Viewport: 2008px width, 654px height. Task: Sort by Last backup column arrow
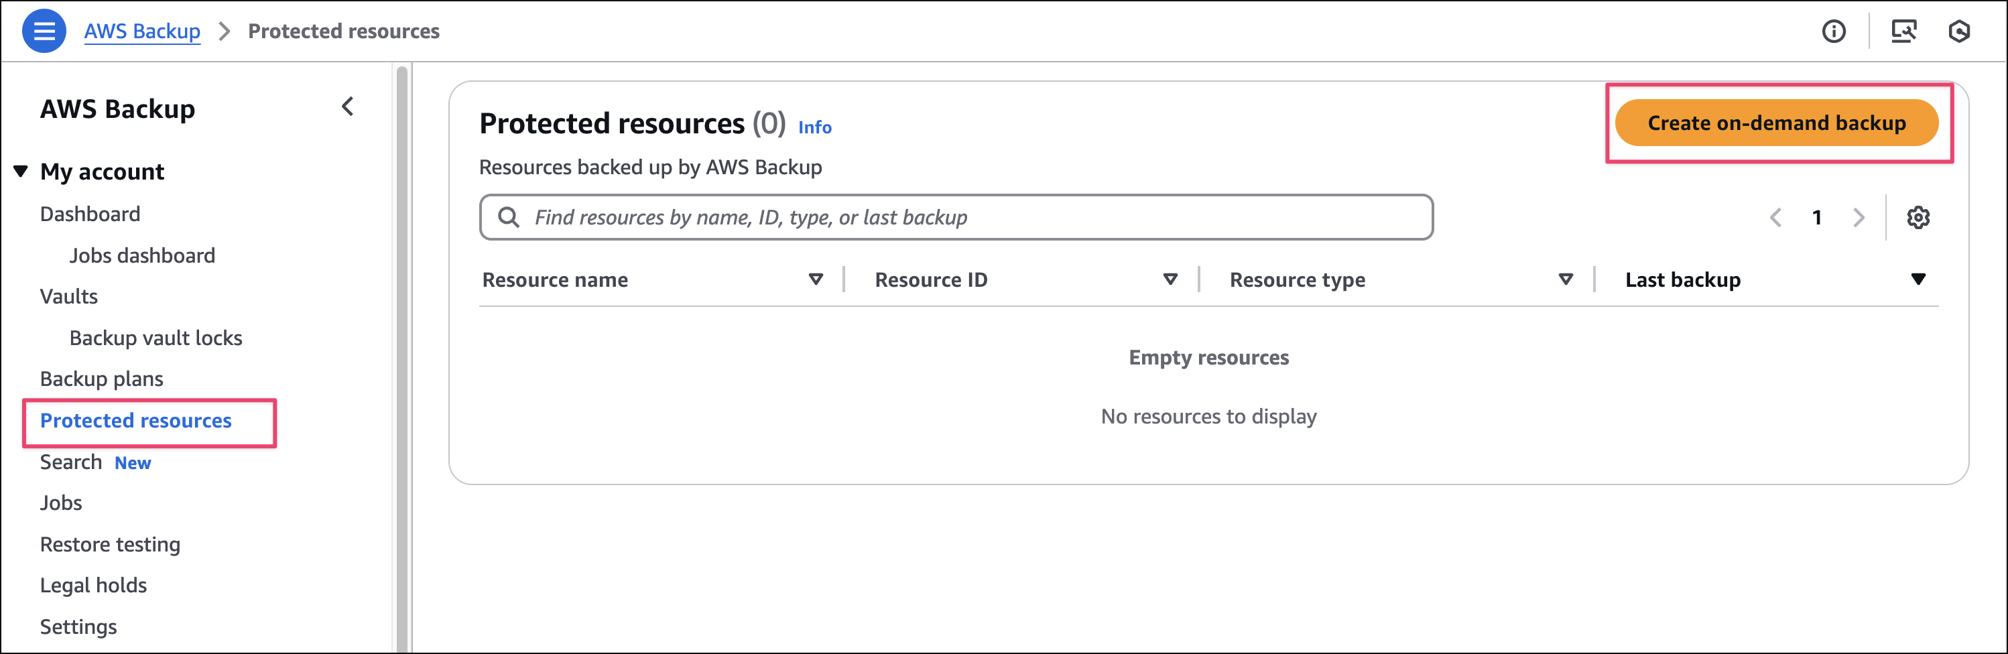click(1918, 279)
